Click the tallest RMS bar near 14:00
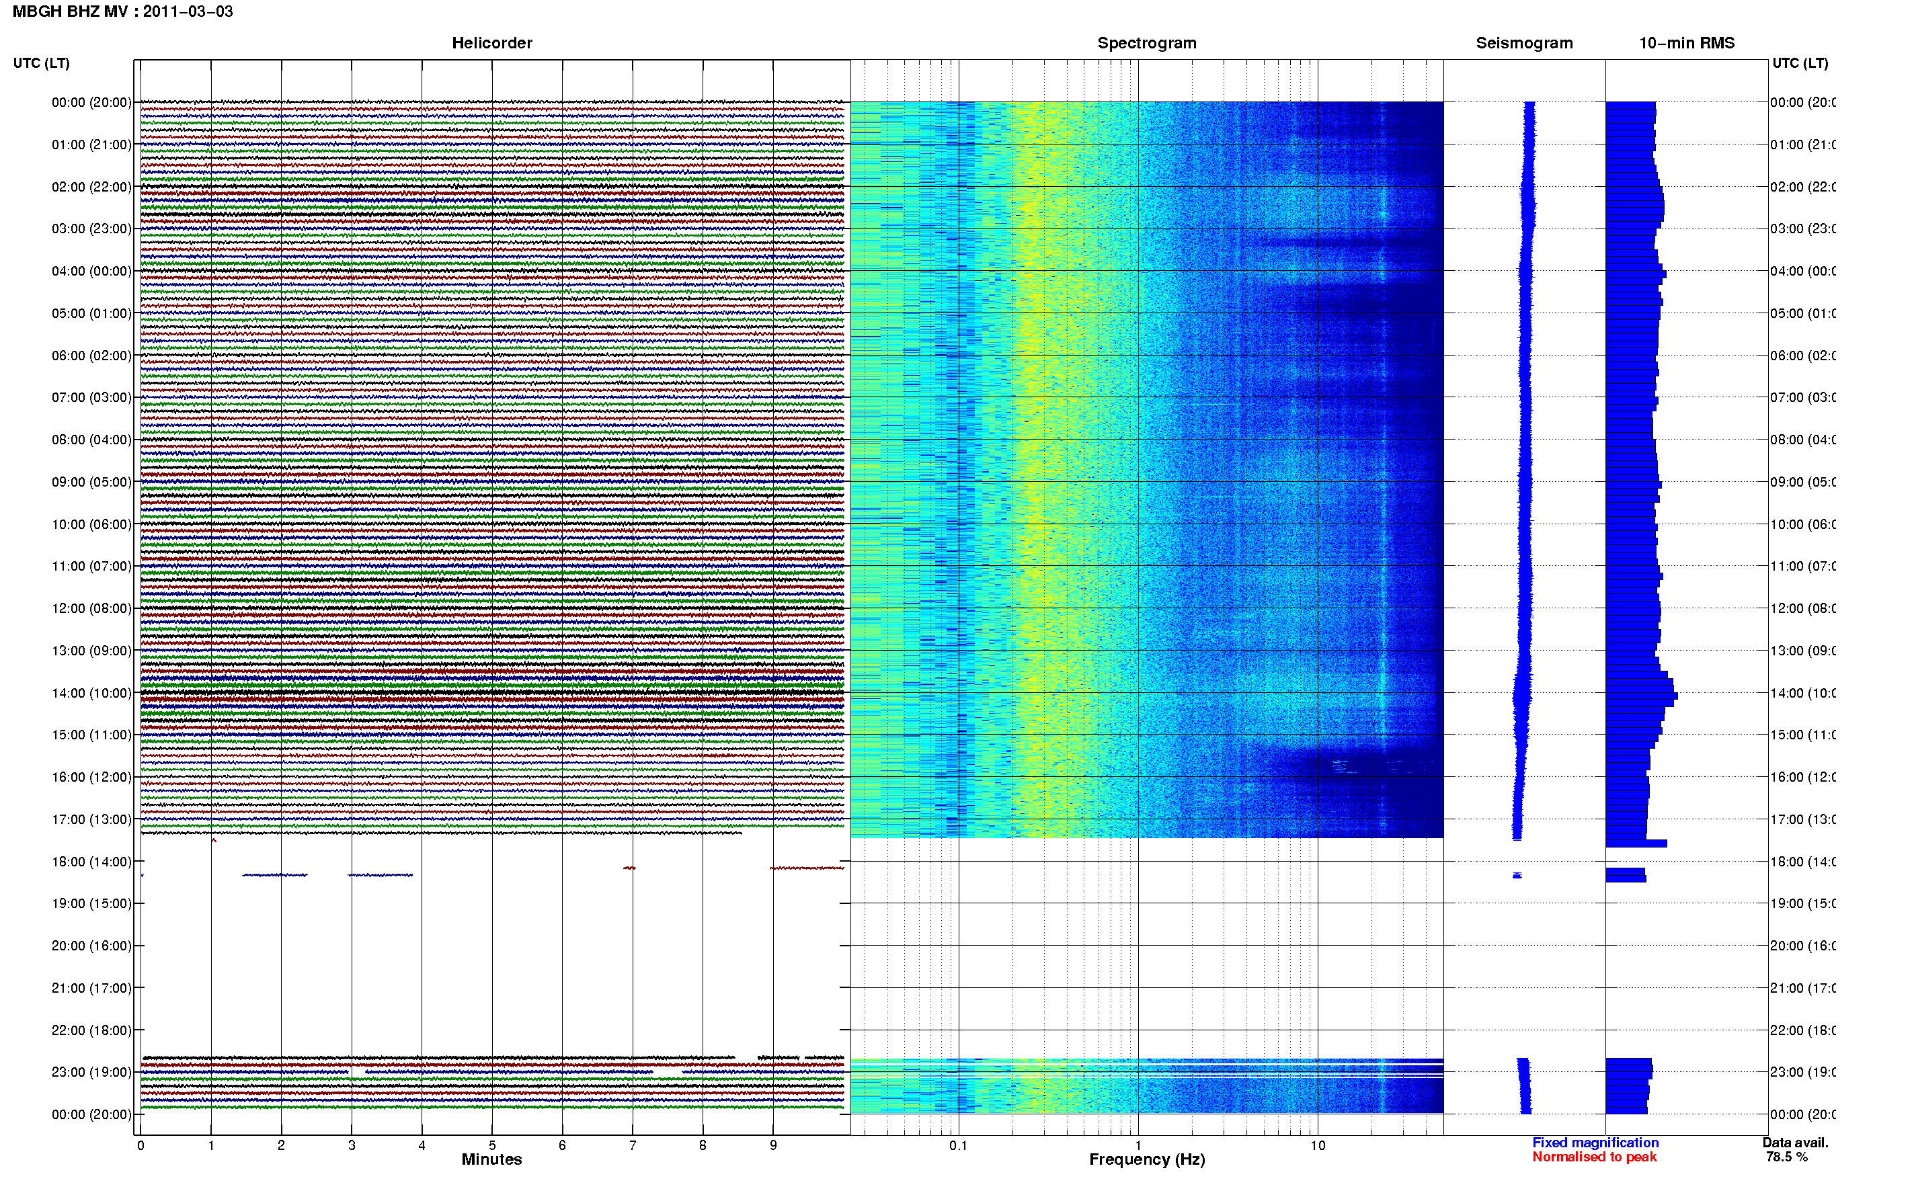Screen dimensions: 1912x1195 pos(1642,696)
